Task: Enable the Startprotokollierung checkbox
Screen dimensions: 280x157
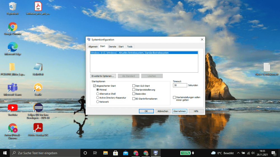Action: pyautogui.click(x=134, y=90)
